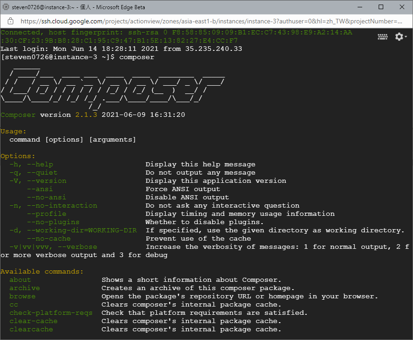Click the site security lock icon
This screenshot has height=340, width=413.
(x=10, y=21)
